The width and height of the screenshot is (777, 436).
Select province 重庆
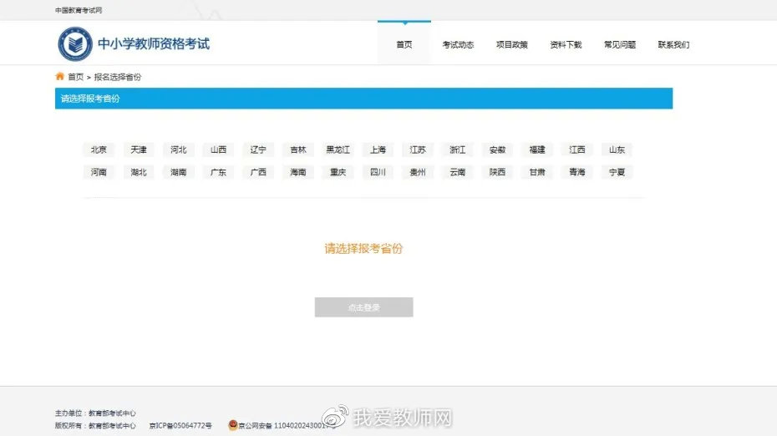pos(338,172)
